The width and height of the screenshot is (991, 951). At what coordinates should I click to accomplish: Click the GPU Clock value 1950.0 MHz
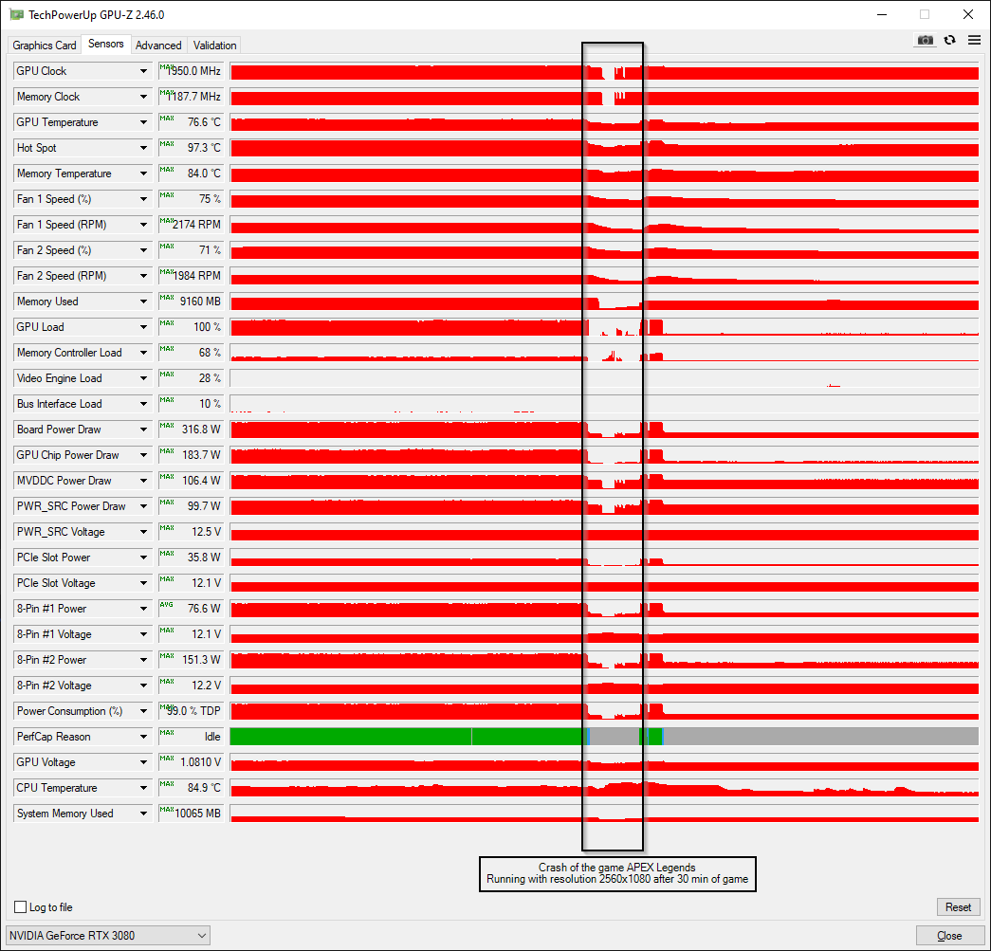point(191,71)
